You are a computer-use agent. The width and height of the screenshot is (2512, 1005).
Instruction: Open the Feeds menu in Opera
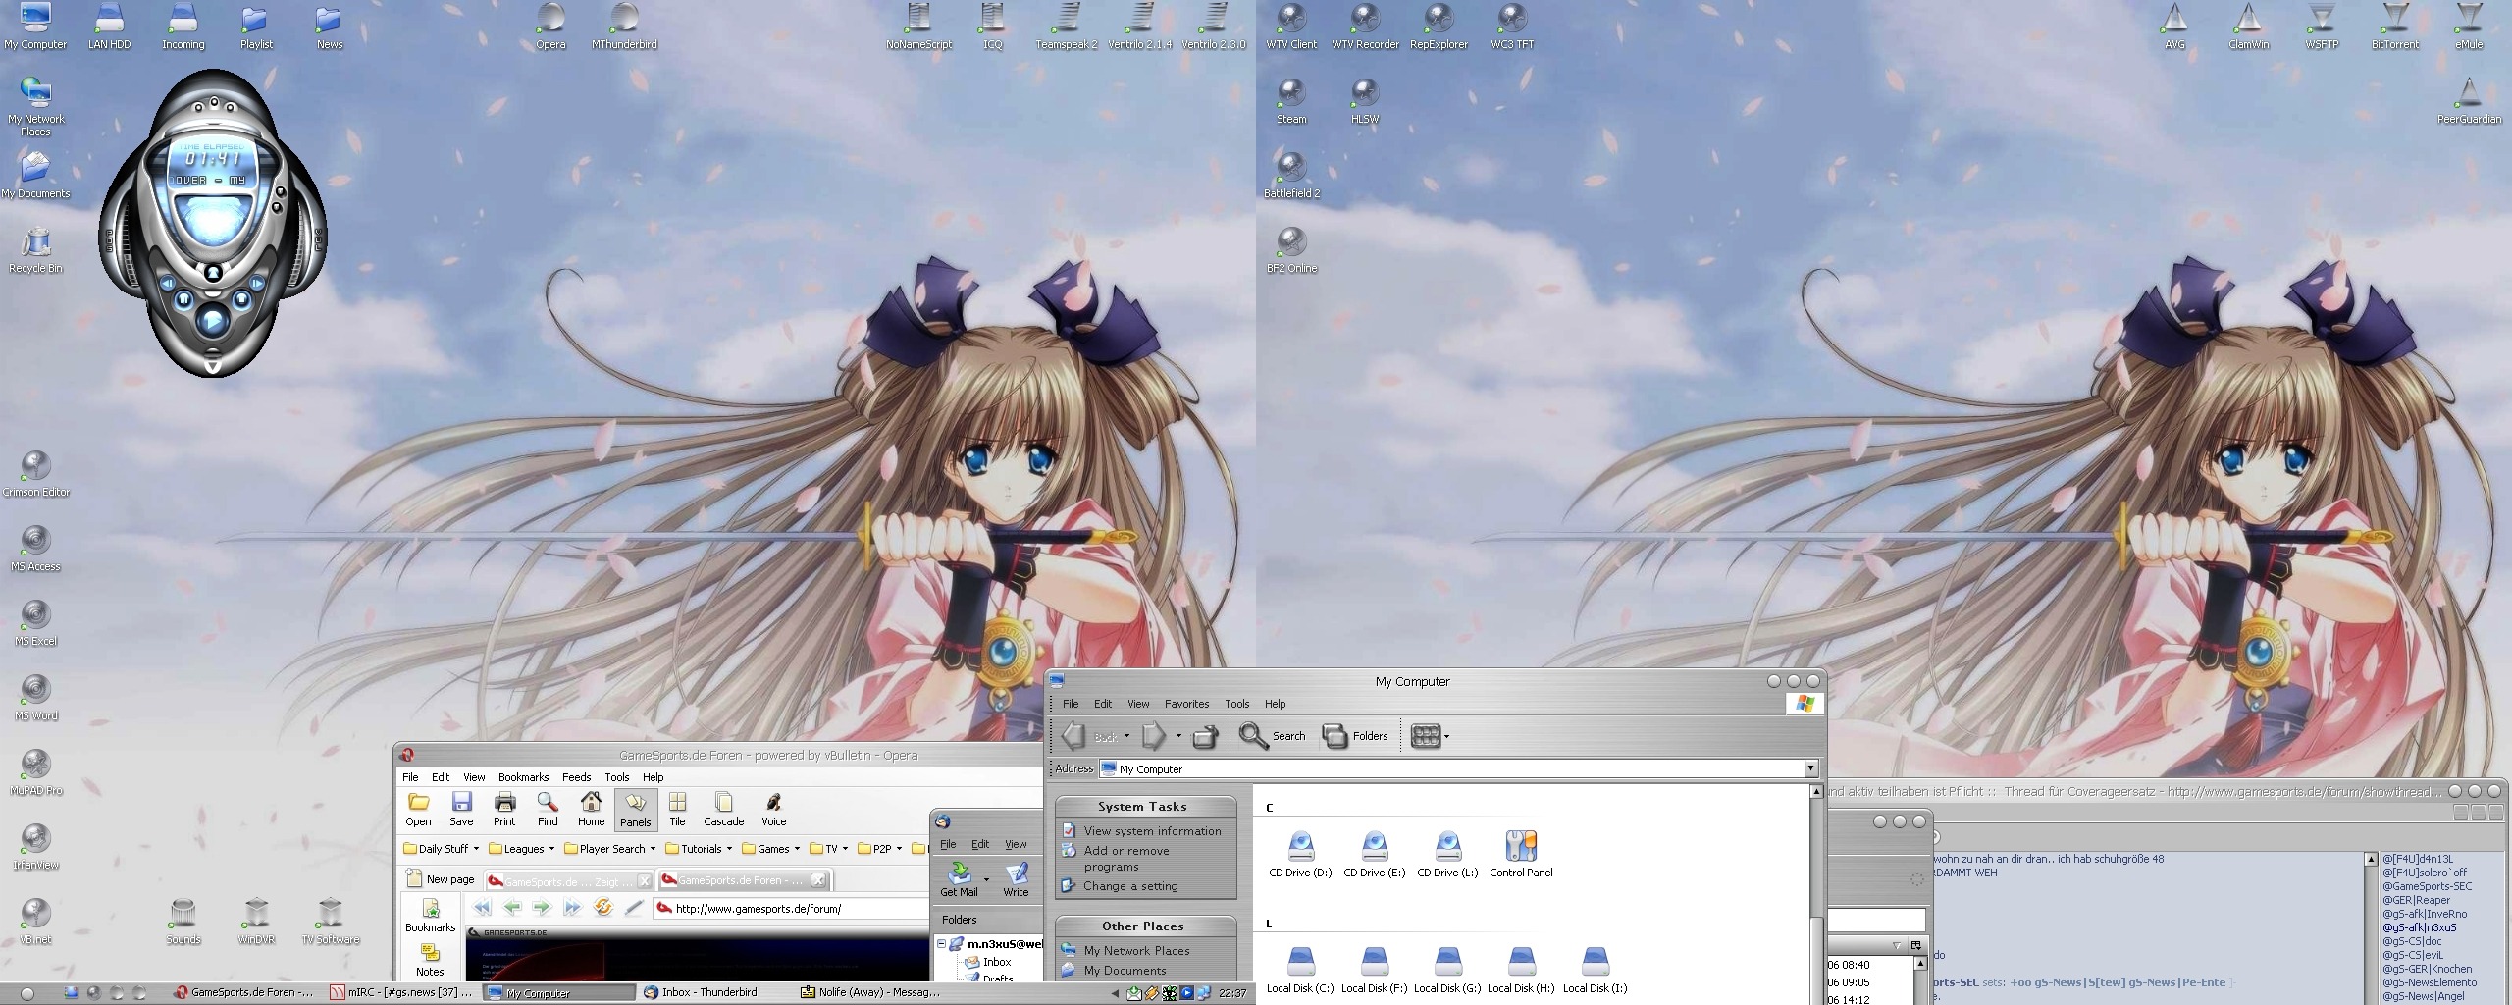[576, 777]
